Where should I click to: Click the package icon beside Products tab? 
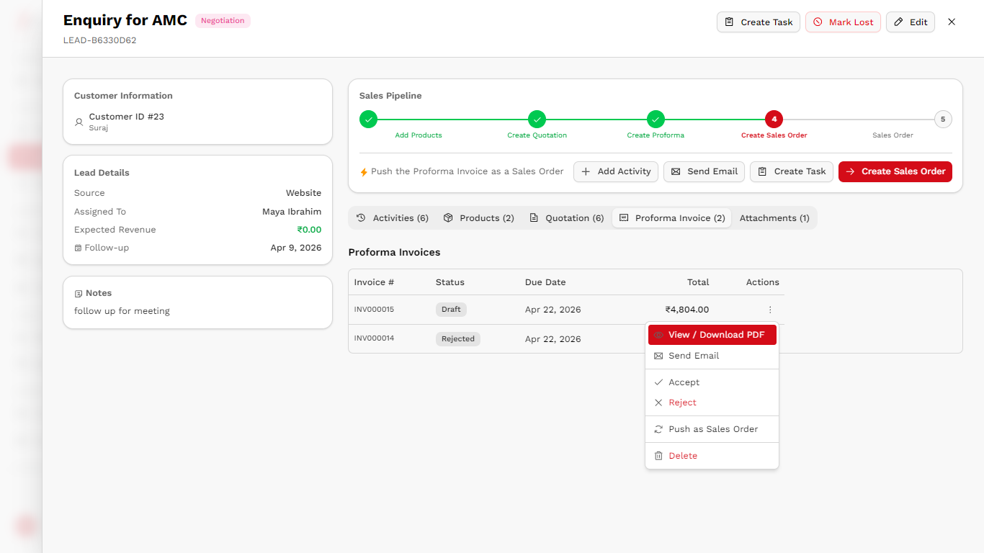(x=447, y=217)
